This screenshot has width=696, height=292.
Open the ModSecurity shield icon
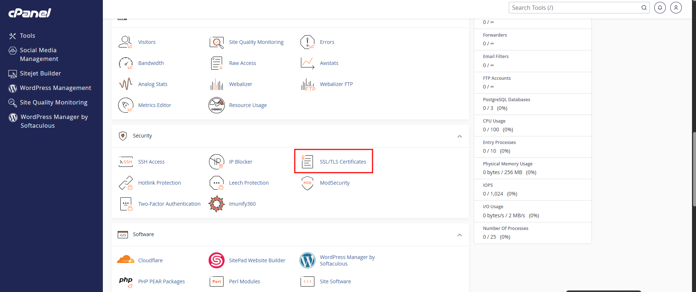click(307, 183)
